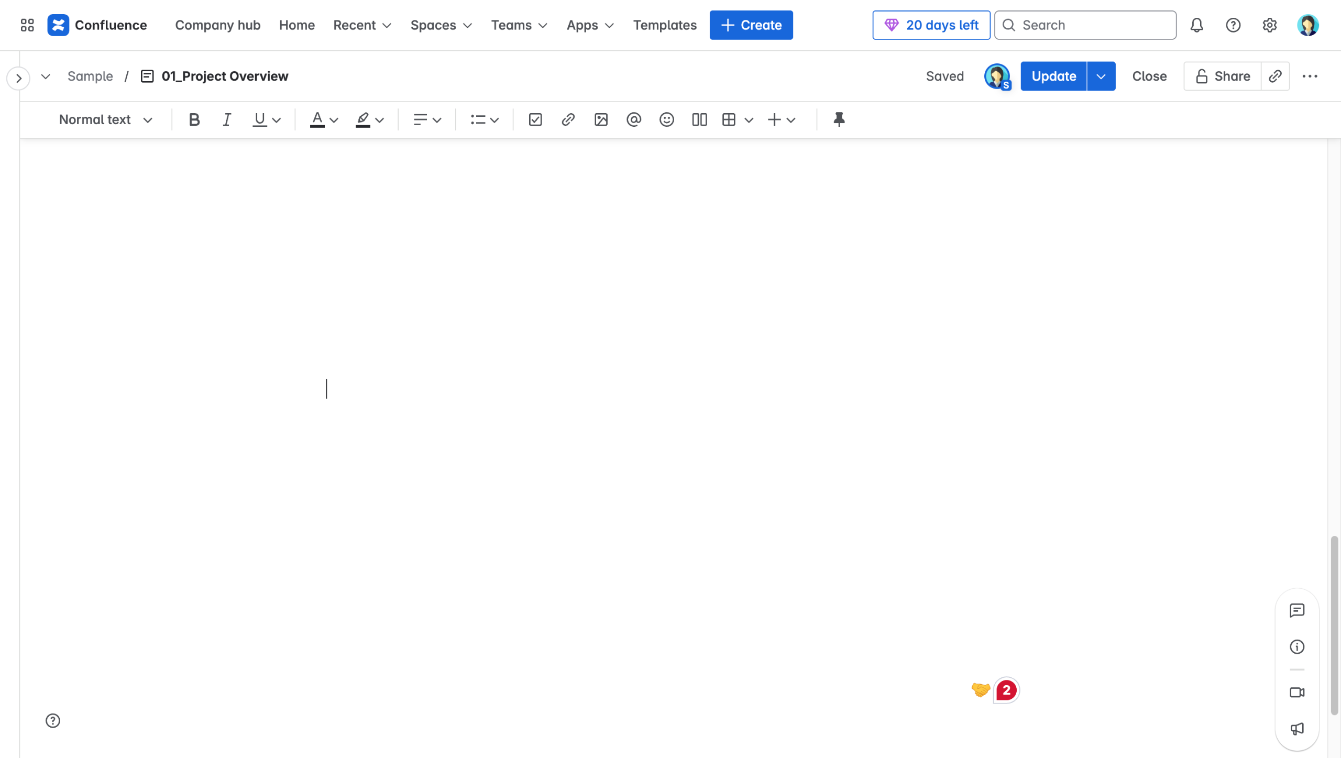The image size is (1341, 758).
Task: Open the Update options dropdown arrow
Action: coord(1101,76)
